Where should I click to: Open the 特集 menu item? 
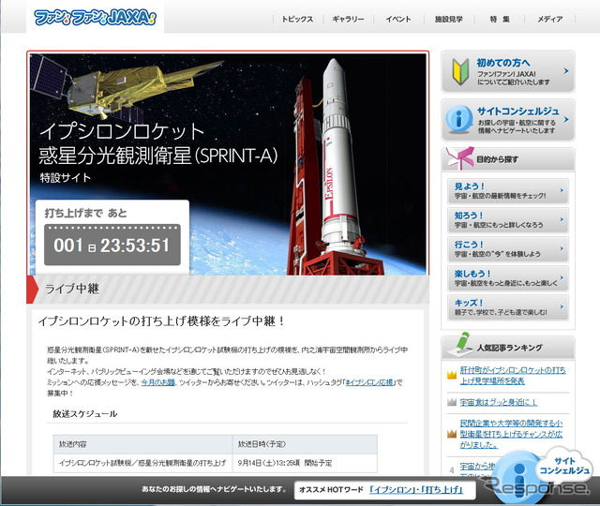[500, 19]
